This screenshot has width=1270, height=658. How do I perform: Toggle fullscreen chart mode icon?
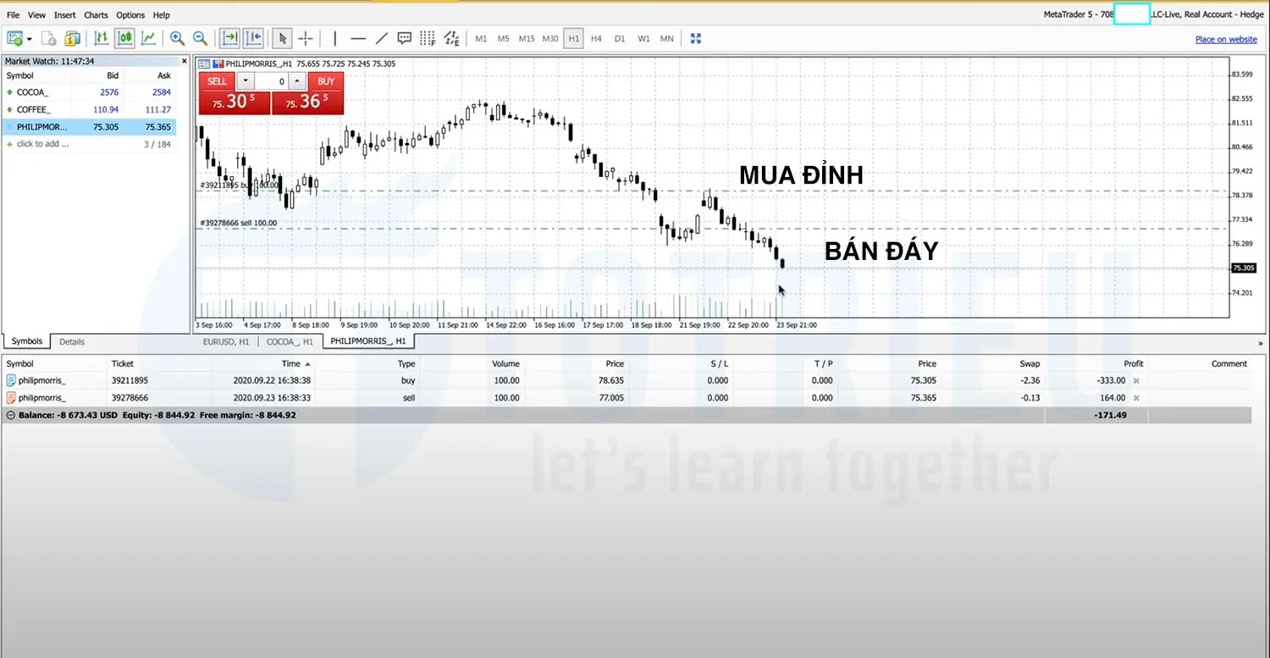pos(696,38)
